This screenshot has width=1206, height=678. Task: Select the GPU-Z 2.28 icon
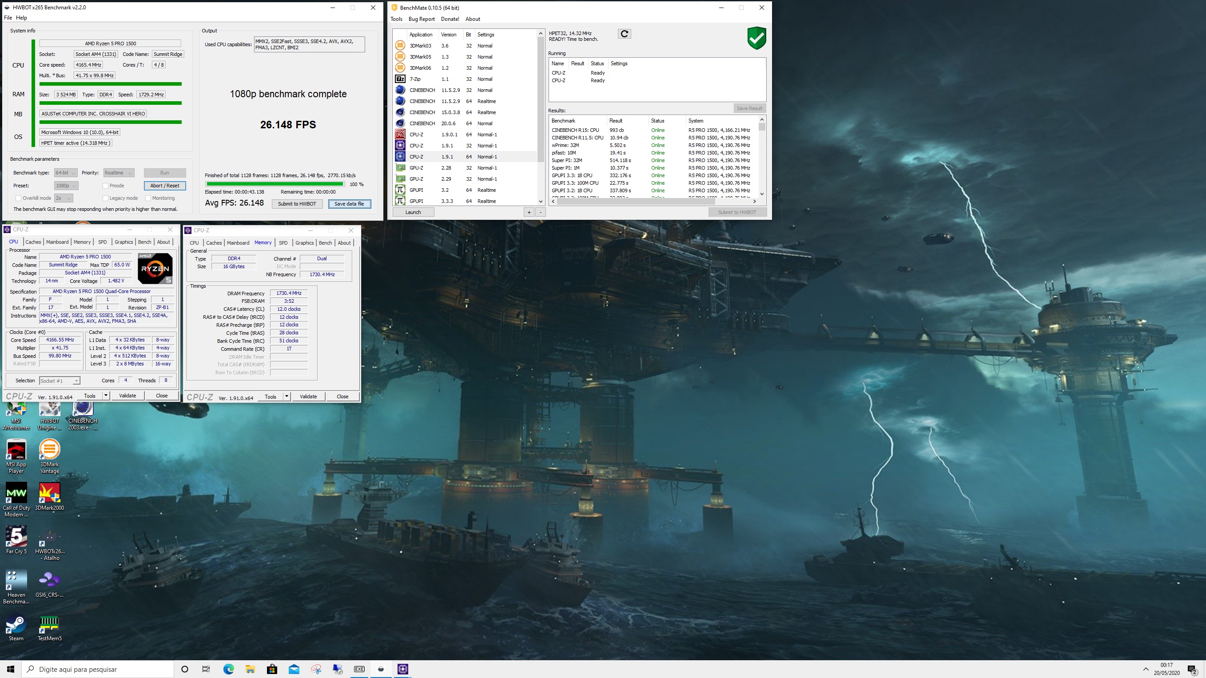coord(400,167)
